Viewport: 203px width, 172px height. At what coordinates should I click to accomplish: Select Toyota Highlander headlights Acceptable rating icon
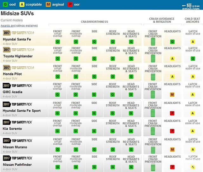172,58
